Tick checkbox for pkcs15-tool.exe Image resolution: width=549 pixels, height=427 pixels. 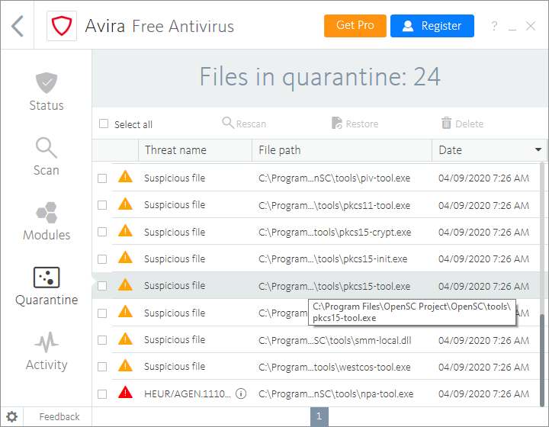102,286
